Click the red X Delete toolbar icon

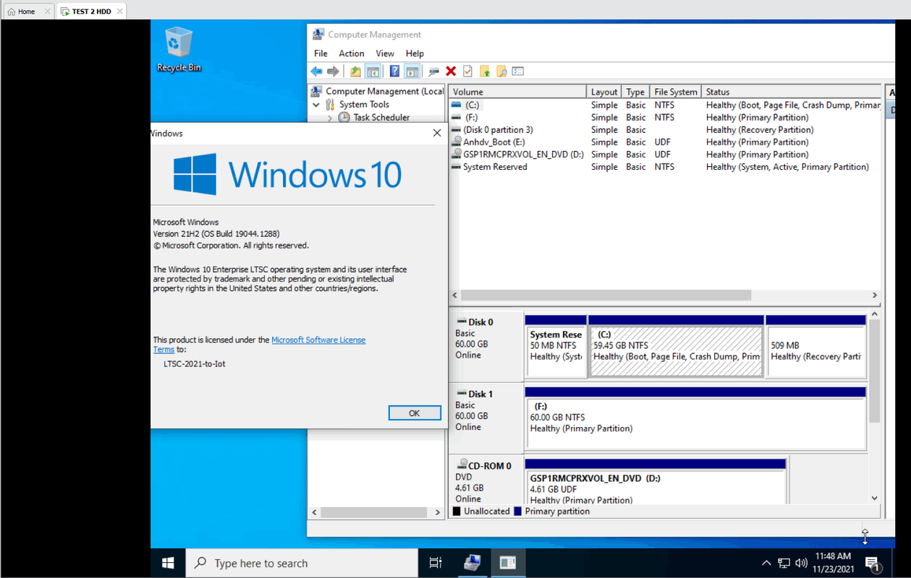[451, 72]
